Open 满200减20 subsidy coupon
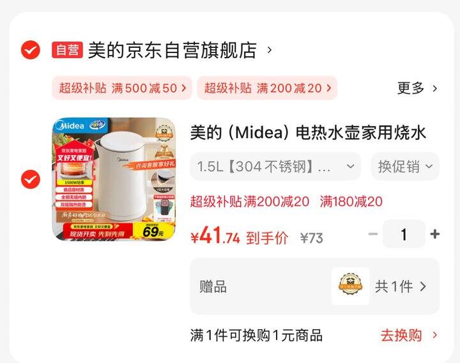Viewport: 460px width, 363px height. point(267,88)
